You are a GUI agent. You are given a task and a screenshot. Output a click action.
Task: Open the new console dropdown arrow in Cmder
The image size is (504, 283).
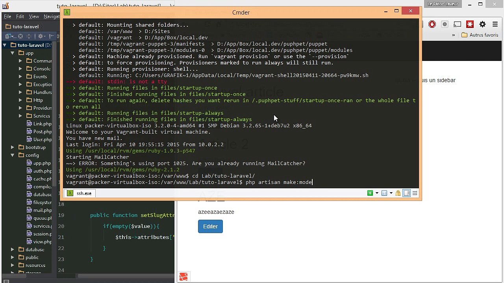tap(377, 193)
